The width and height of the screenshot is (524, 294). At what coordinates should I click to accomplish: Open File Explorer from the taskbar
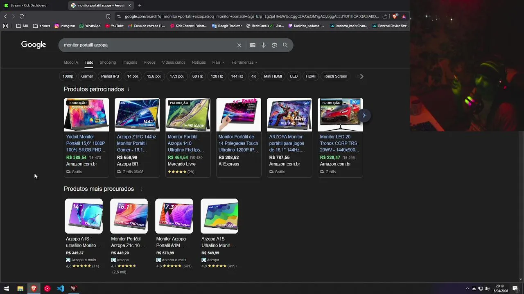[20, 289]
